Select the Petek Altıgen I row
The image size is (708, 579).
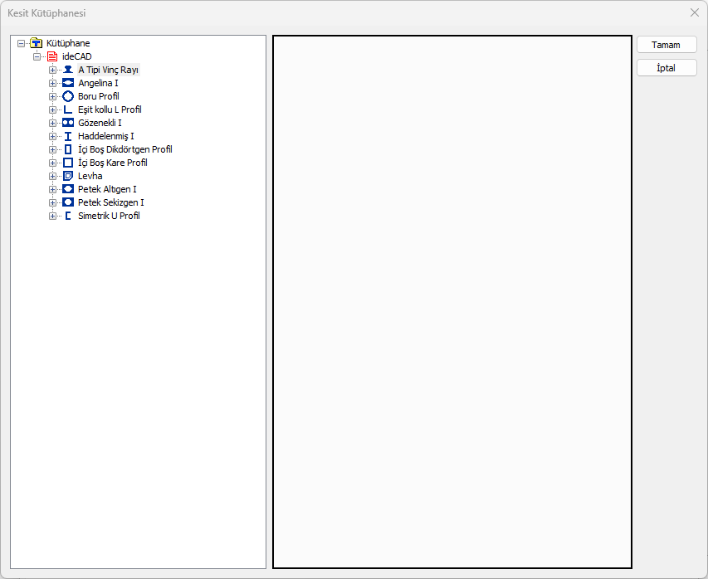(107, 189)
